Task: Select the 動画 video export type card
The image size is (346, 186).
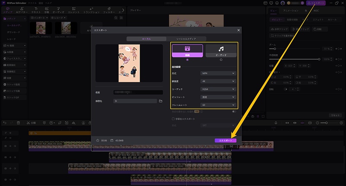Action: [x=187, y=51]
